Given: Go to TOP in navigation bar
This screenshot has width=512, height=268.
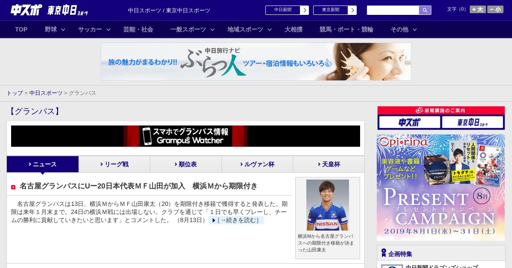Looking at the screenshot, I should 21,29.
